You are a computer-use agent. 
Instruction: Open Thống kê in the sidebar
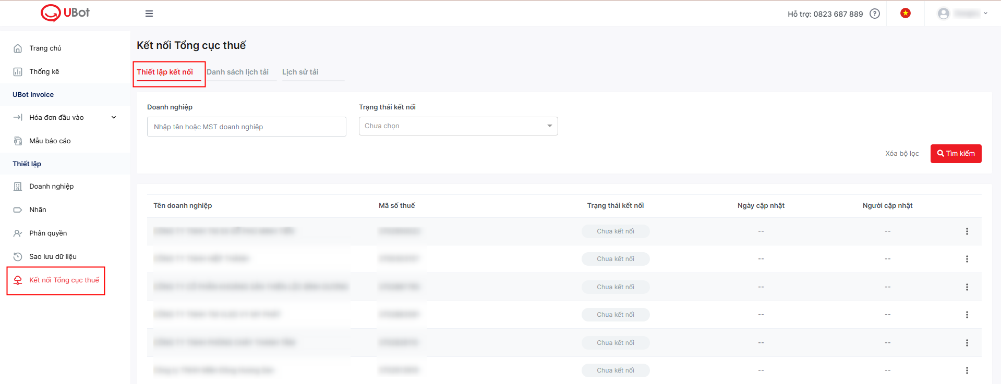pyautogui.click(x=44, y=71)
